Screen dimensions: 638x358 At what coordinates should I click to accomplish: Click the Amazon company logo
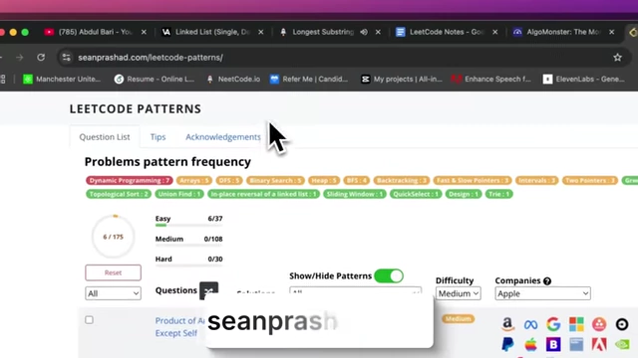507,324
